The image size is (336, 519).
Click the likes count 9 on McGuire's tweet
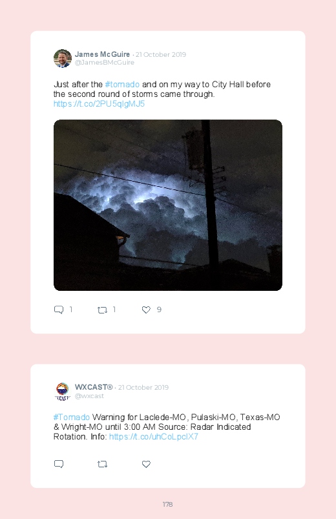click(x=159, y=310)
